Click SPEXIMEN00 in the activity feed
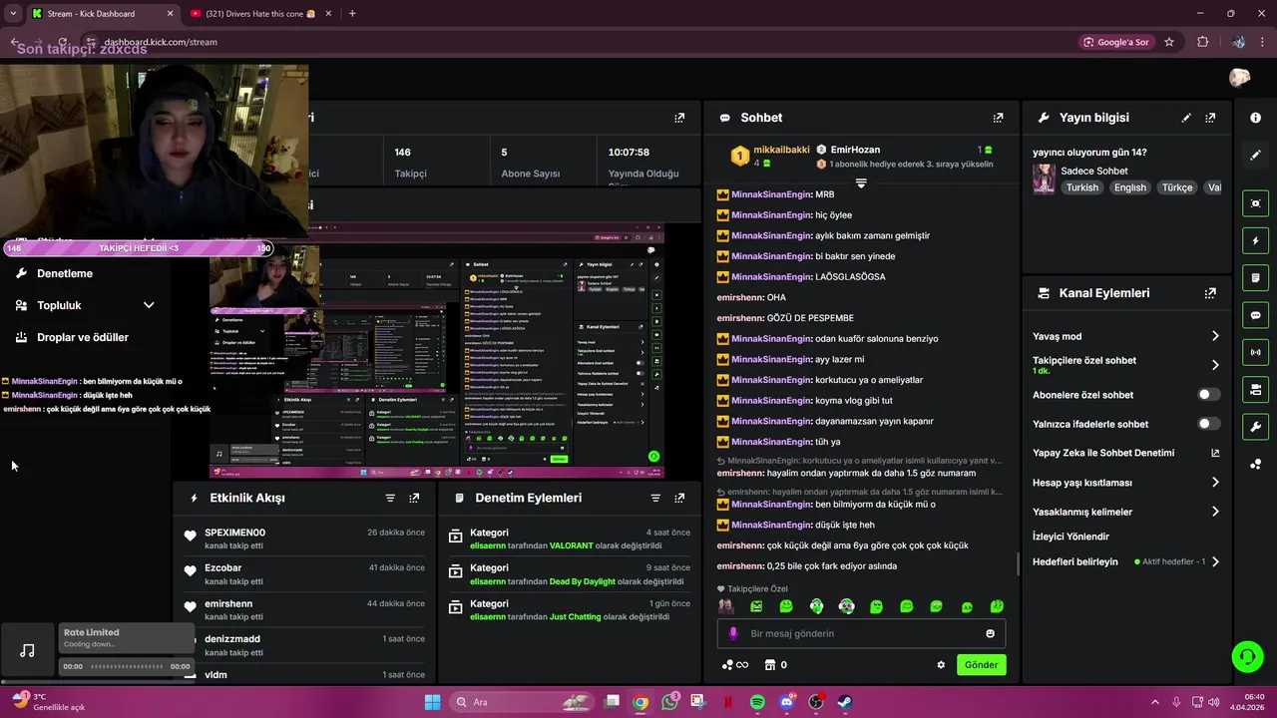 coord(234,533)
